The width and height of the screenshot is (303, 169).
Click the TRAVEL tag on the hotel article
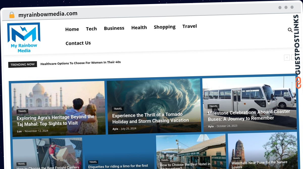tap(165, 160)
